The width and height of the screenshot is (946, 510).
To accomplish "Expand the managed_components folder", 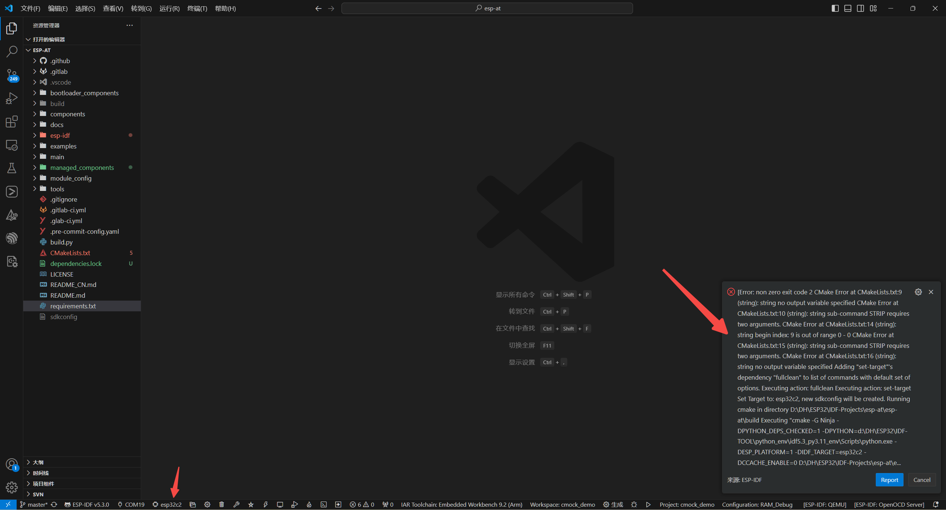I will click(x=82, y=168).
